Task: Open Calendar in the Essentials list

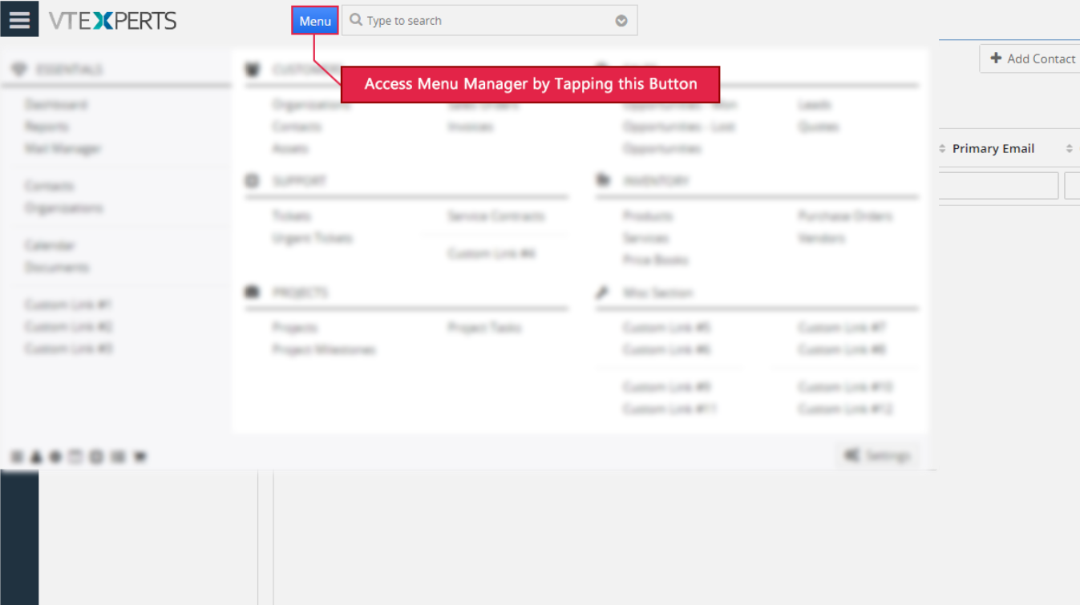Action: coord(50,245)
